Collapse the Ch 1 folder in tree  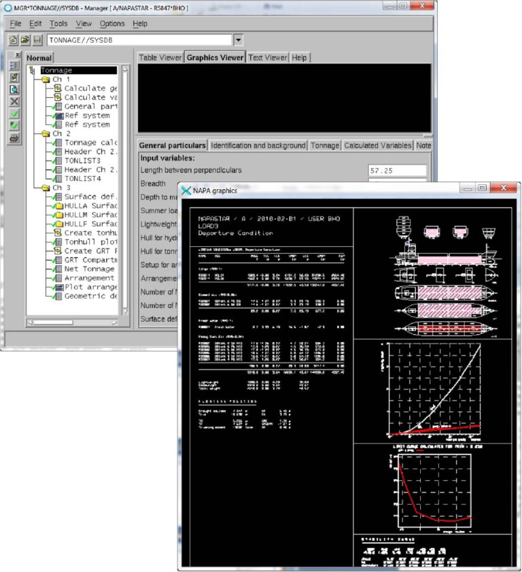[46, 79]
